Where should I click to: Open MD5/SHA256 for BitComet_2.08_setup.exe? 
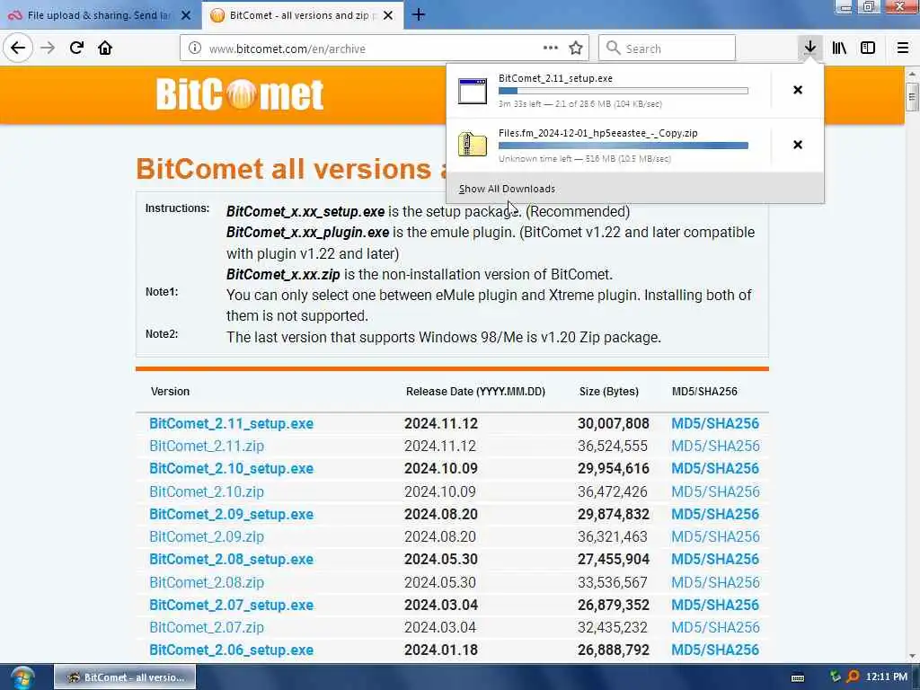(x=715, y=559)
